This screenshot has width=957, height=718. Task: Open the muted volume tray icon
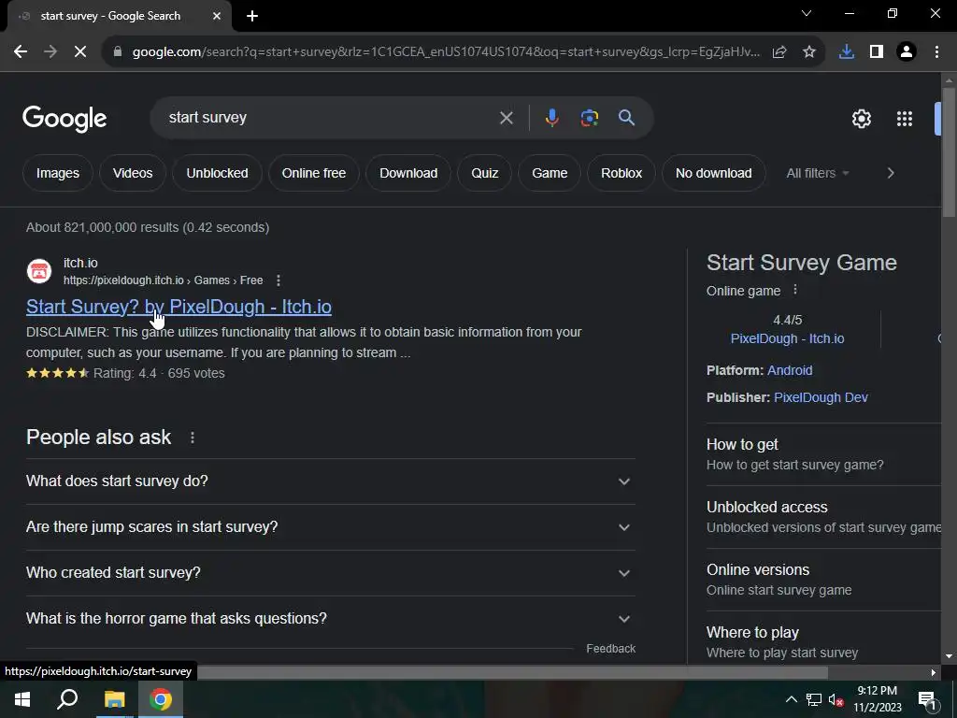(x=836, y=699)
